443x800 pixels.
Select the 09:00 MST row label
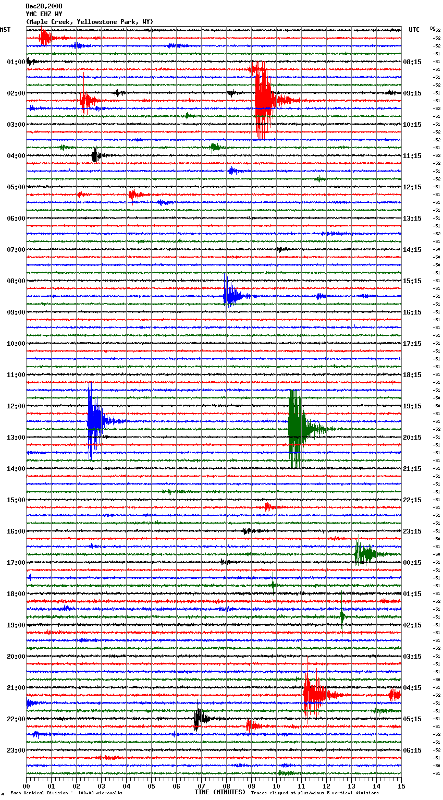(x=16, y=312)
